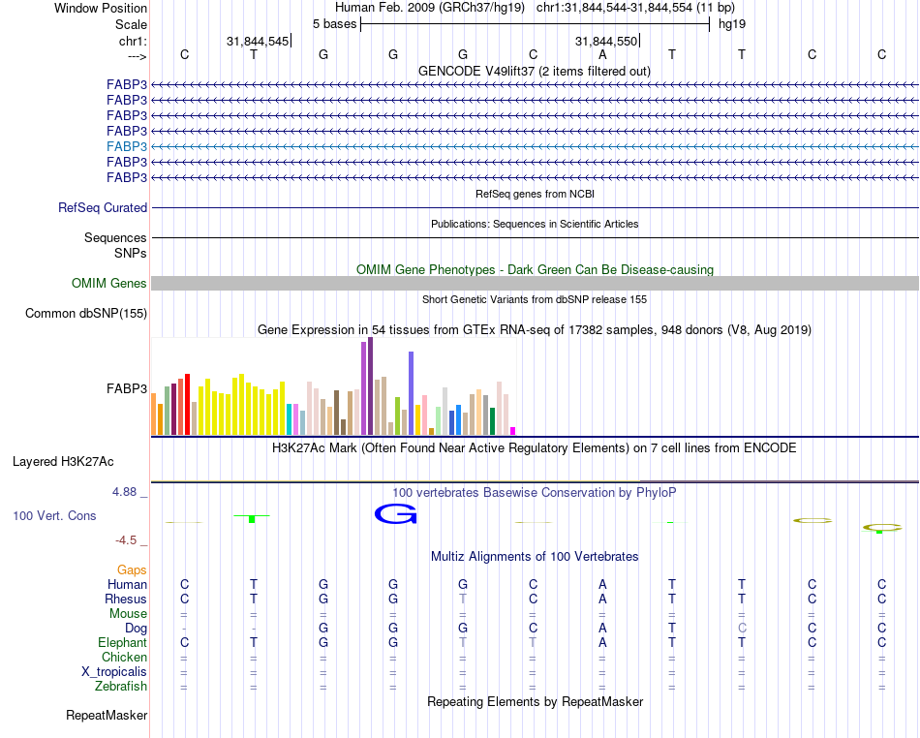Screen dimensions: 920x738
Task: Open the Common dbSNP(155) track label
Action: click(x=86, y=313)
